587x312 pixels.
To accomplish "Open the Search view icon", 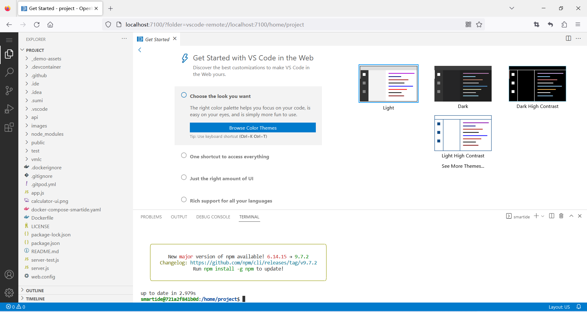I will [x=9, y=72].
